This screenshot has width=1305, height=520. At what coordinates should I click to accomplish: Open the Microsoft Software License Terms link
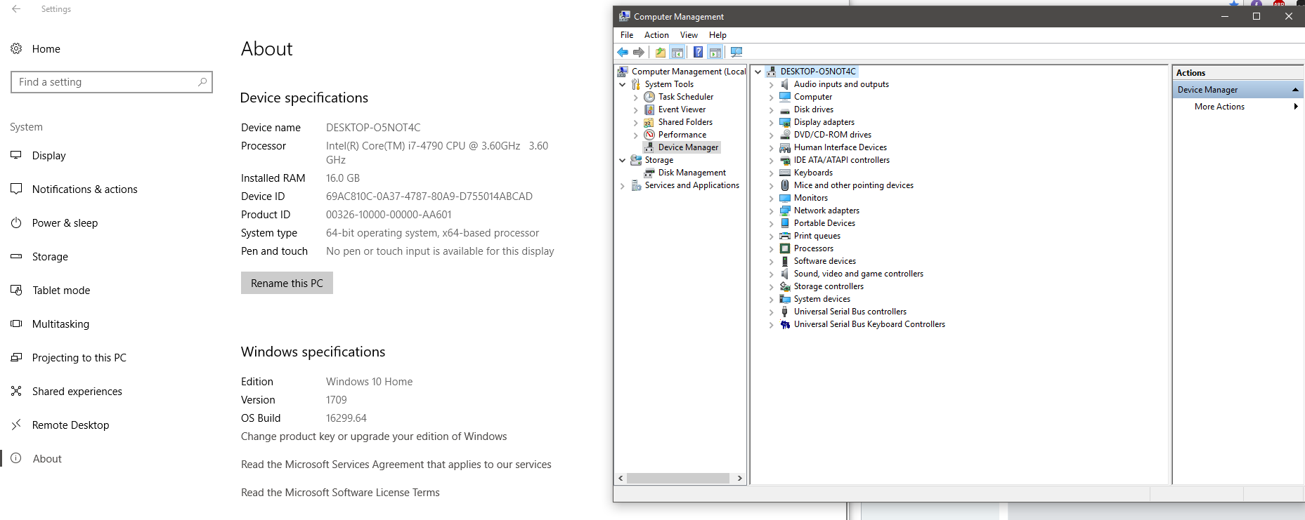340,493
